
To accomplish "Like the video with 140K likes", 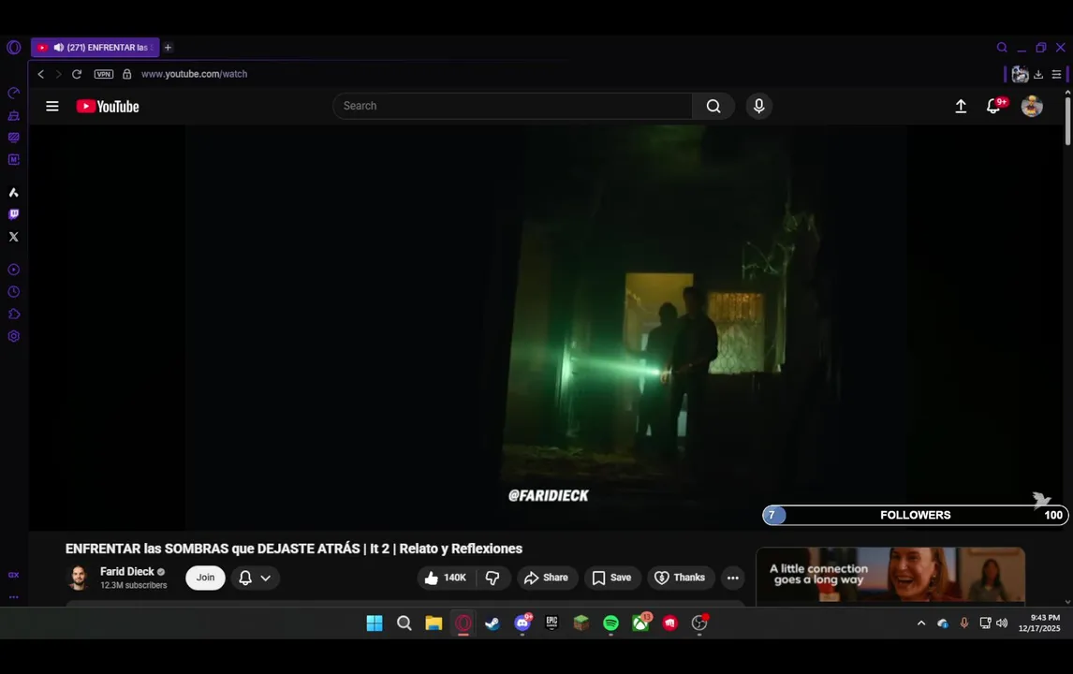I will click(x=447, y=578).
